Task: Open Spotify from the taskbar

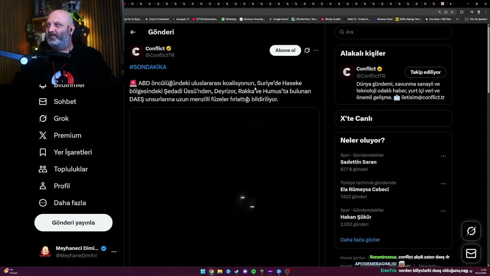Action: [x=253, y=271]
